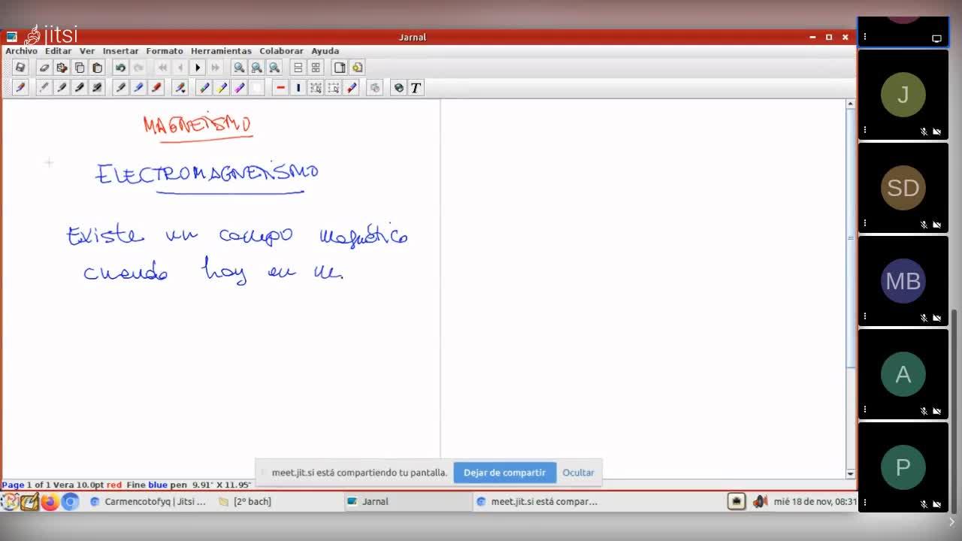962x541 pixels.
Task: Open the Ayuda menu
Action: tap(325, 51)
